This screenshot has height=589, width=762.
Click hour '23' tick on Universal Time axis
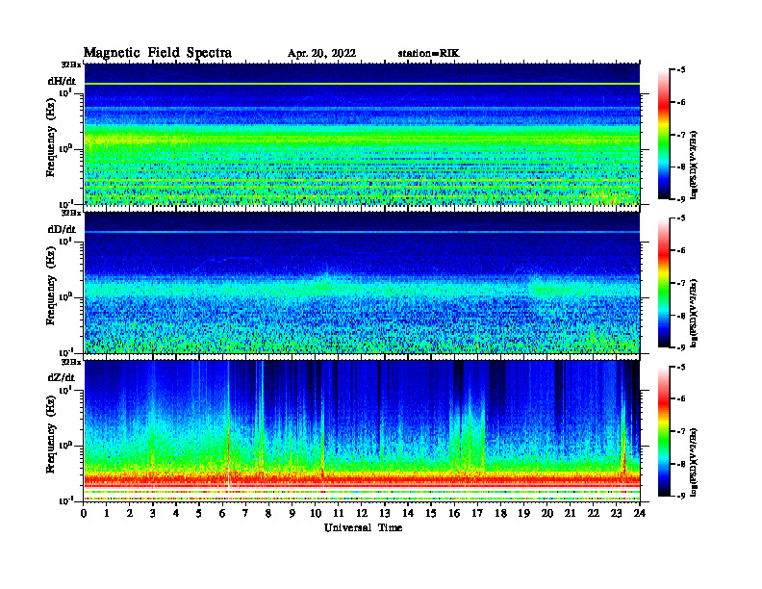point(617,513)
